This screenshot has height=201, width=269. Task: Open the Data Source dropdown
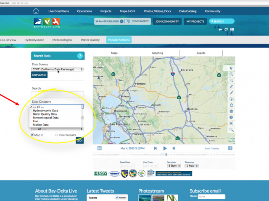coord(57,69)
